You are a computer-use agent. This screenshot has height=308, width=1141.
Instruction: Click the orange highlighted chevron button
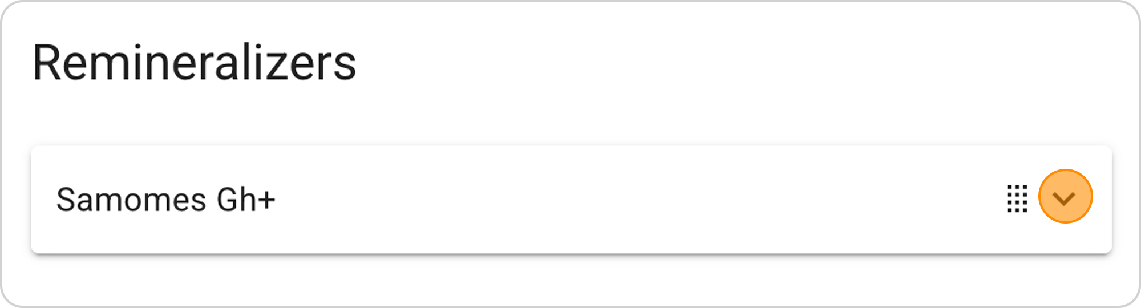(1065, 197)
